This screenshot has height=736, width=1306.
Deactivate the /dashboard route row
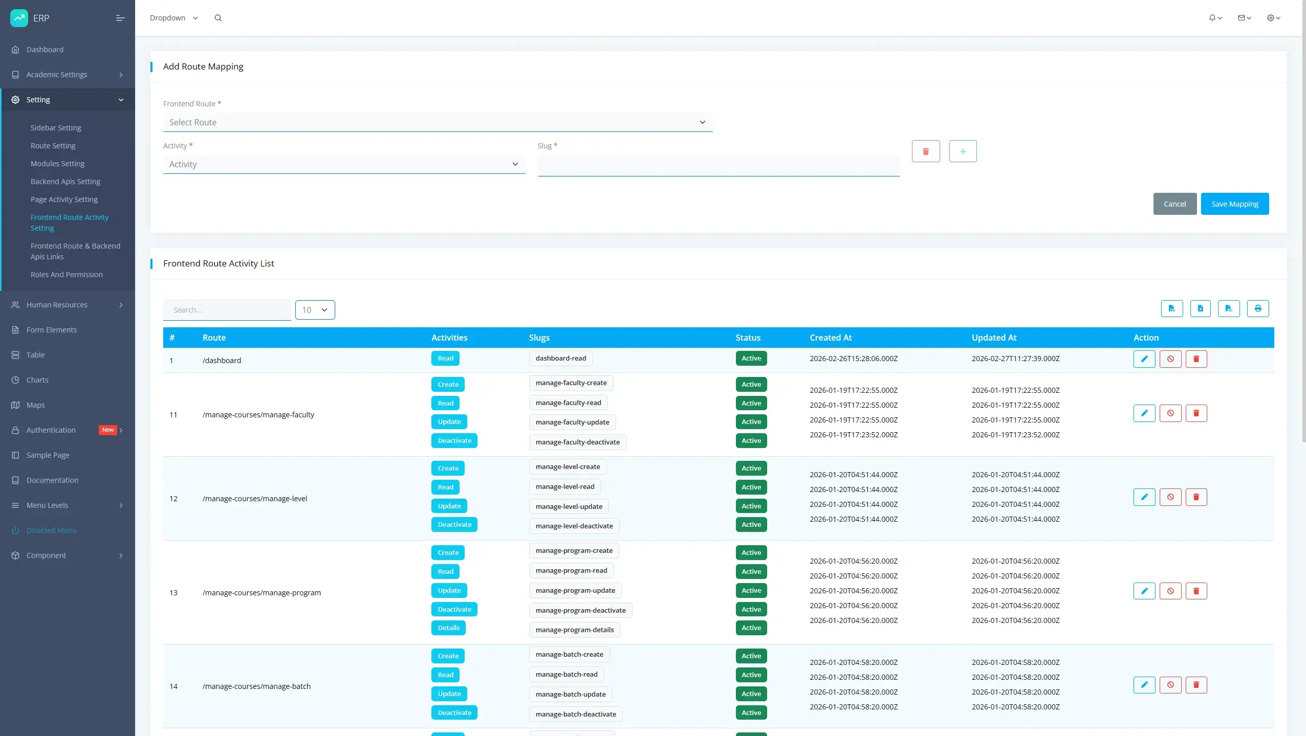click(x=1170, y=359)
